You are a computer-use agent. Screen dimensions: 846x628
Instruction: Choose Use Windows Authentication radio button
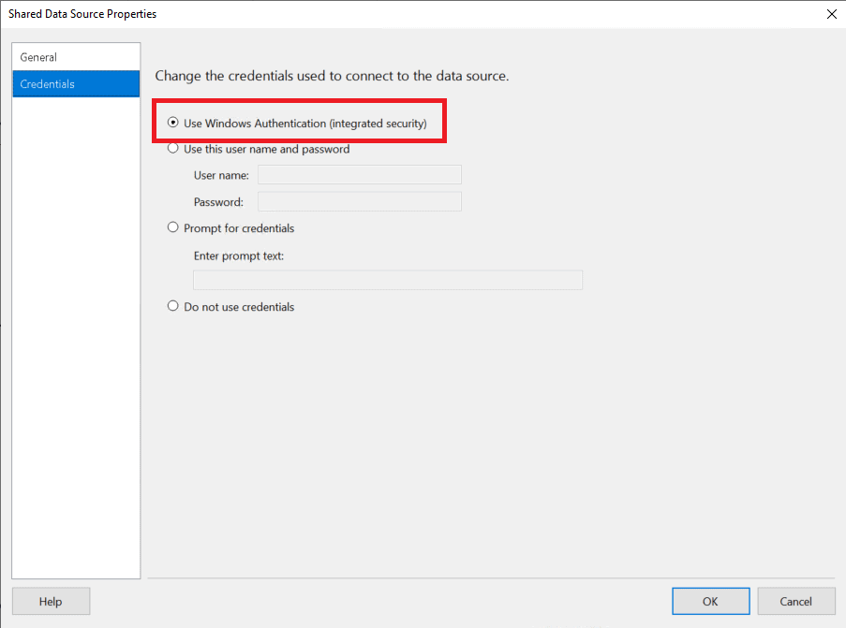[172, 123]
